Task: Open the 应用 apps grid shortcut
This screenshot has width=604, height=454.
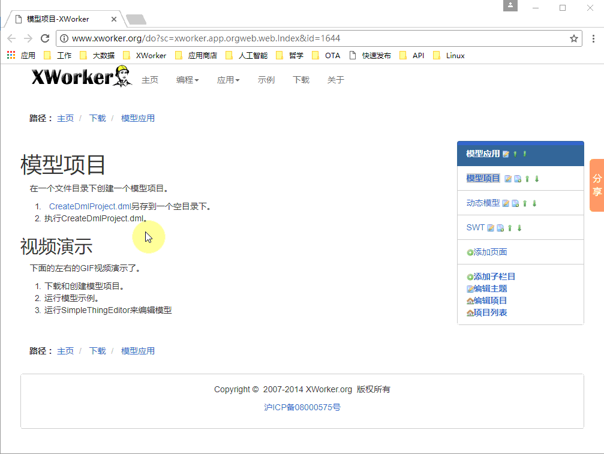Action: click(x=21, y=55)
